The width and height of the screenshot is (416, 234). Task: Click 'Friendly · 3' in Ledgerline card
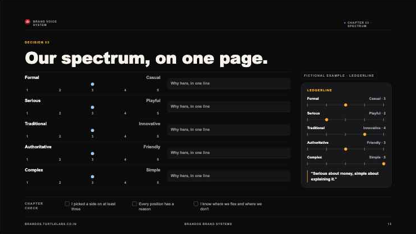[x=376, y=143]
